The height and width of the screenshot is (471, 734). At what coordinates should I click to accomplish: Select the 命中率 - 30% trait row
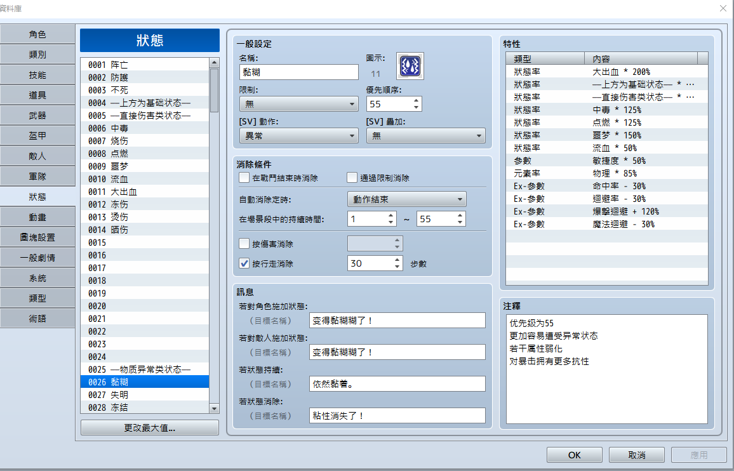[606, 186]
